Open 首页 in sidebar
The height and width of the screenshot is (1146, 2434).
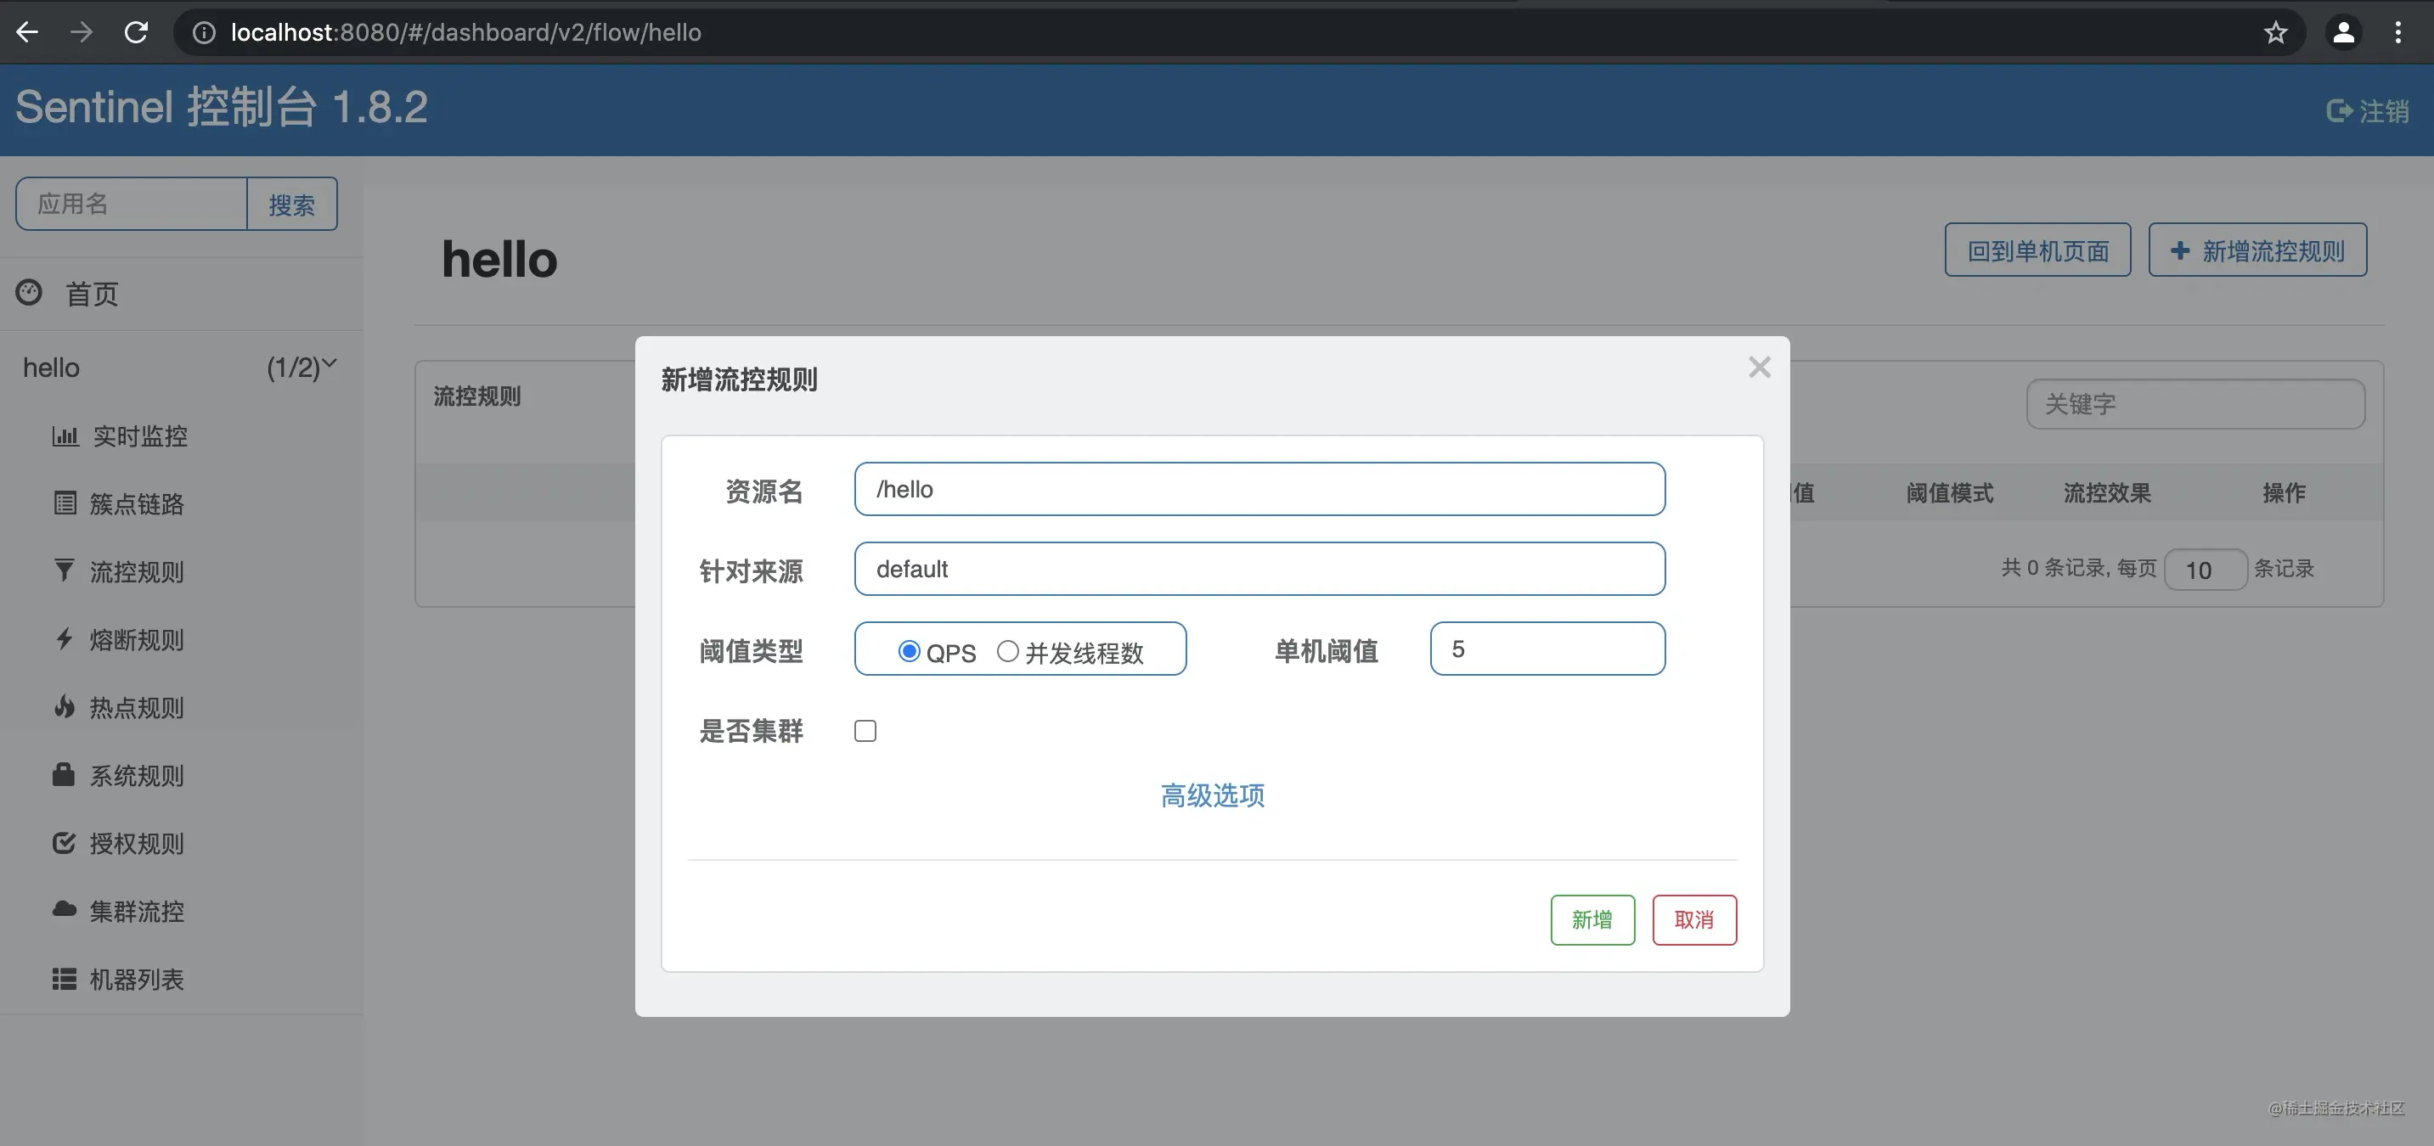pyautogui.click(x=92, y=294)
